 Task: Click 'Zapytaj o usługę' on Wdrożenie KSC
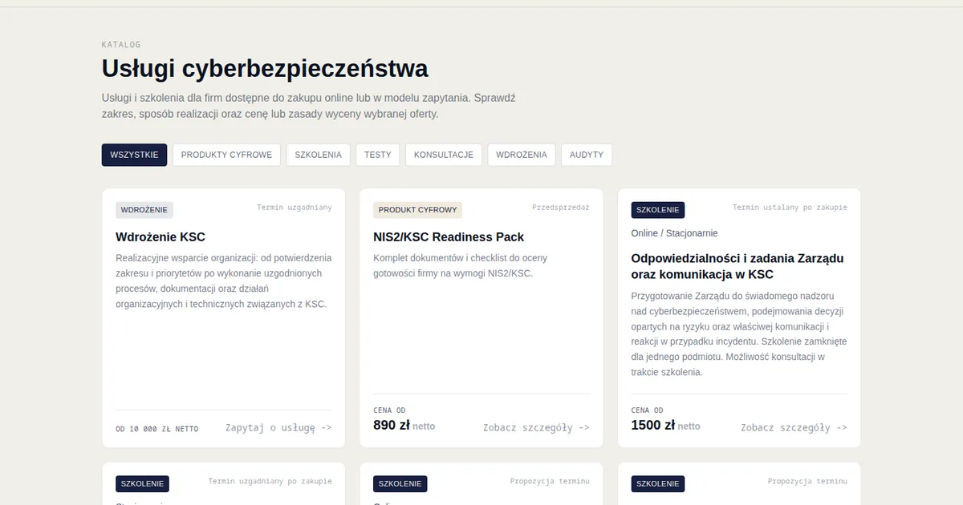[278, 428]
